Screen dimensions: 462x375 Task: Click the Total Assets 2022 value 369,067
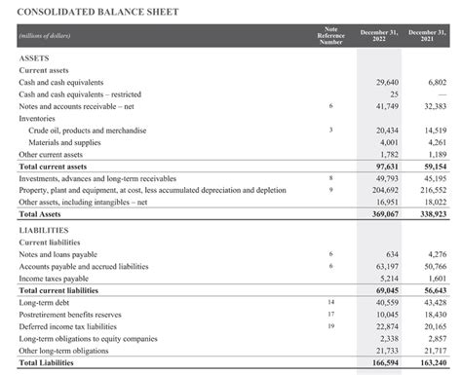(x=385, y=214)
